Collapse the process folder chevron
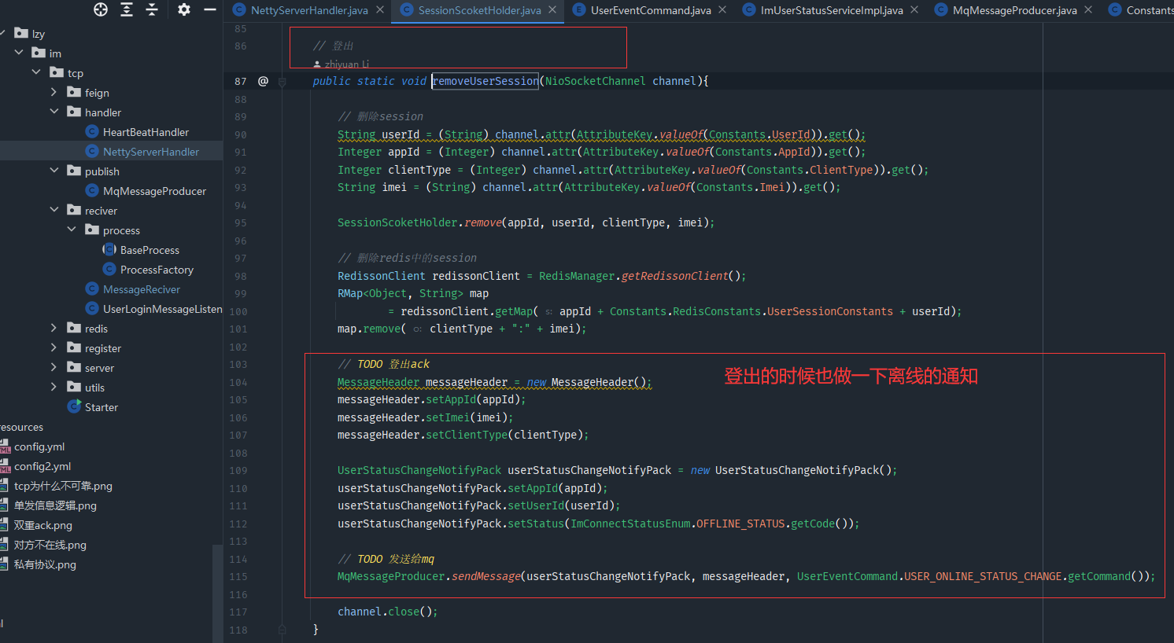 72,230
